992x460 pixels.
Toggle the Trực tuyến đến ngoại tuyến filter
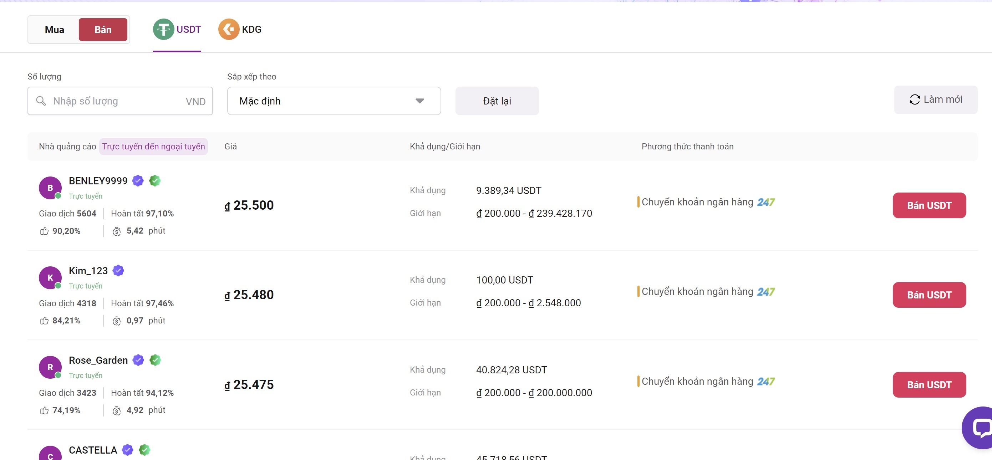[153, 147]
